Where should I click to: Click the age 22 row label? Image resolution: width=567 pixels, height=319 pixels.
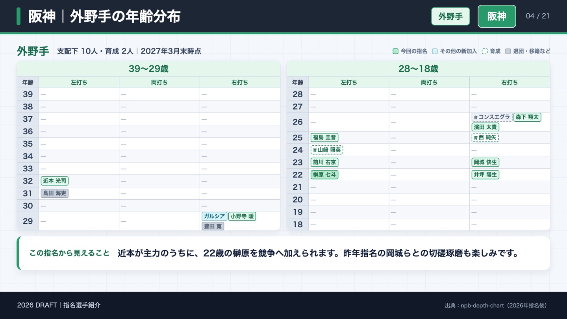(x=298, y=175)
